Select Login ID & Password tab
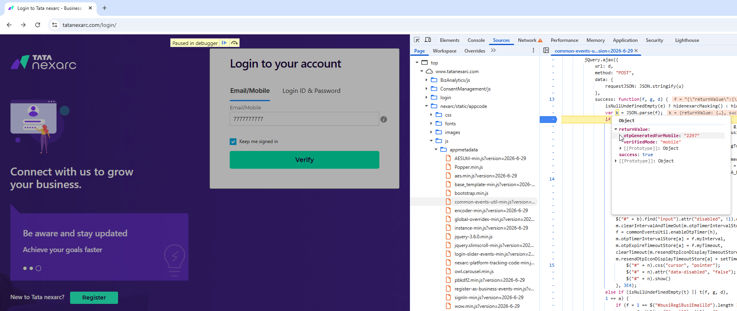This screenshot has width=737, height=311. tap(311, 91)
